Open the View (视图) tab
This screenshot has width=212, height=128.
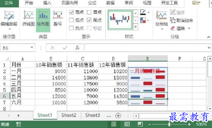click(x=147, y=3)
